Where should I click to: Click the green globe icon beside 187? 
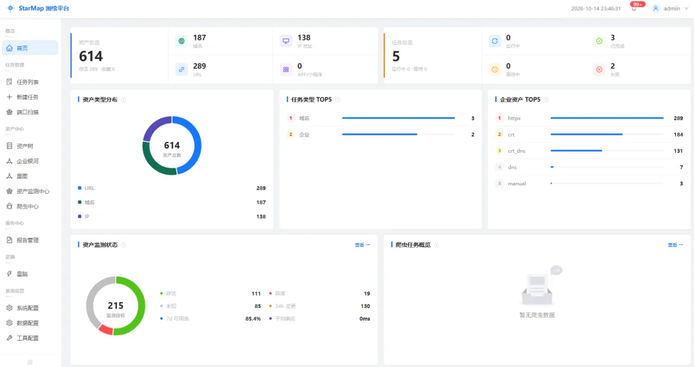pos(181,41)
